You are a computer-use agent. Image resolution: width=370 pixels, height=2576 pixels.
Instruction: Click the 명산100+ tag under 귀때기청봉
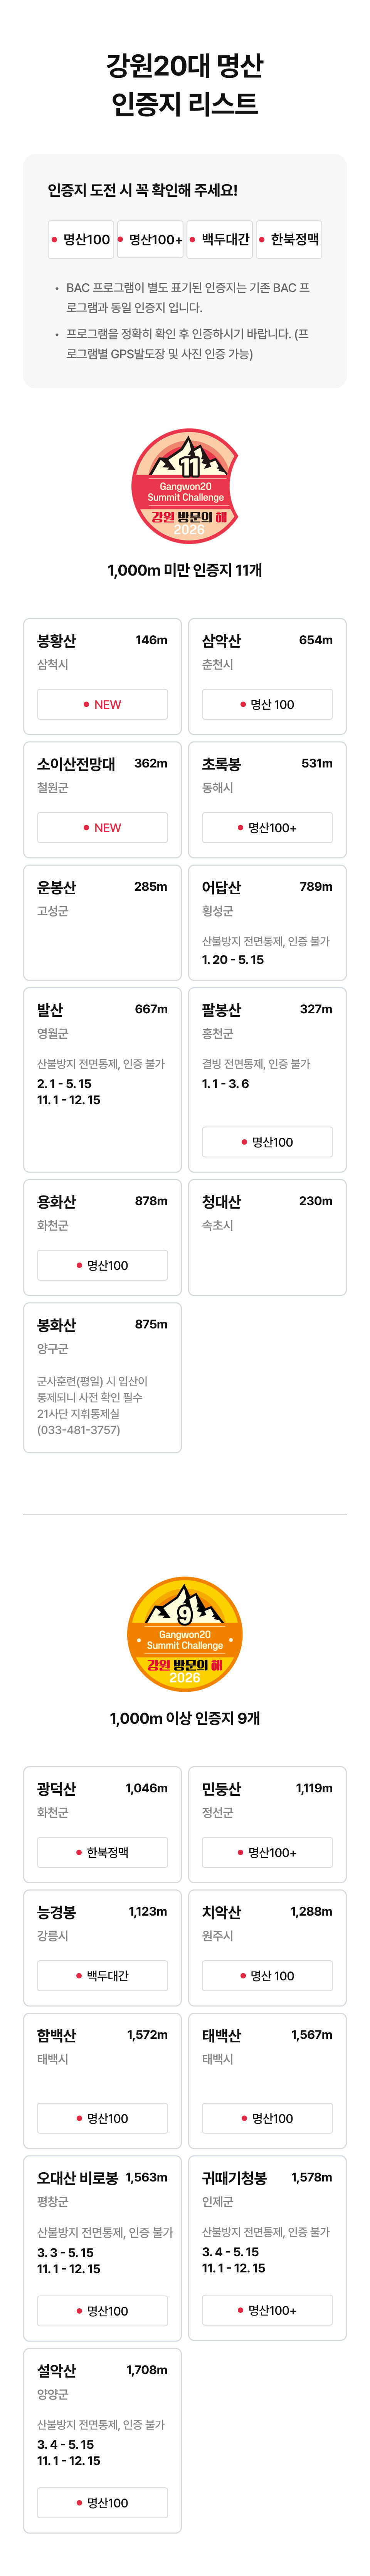[x=267, y=2310]
